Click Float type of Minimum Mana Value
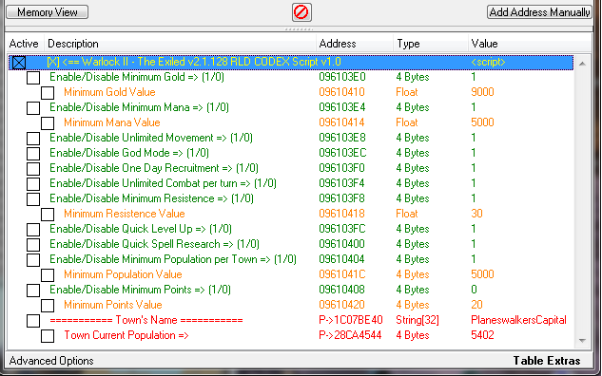 407,122
